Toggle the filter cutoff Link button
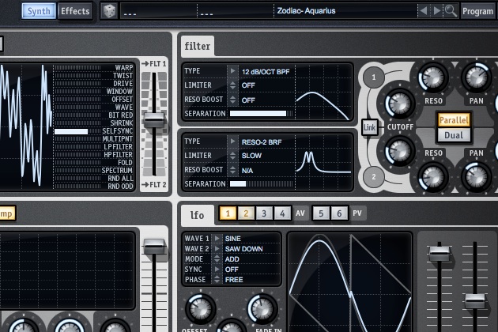 coord(369,127)
